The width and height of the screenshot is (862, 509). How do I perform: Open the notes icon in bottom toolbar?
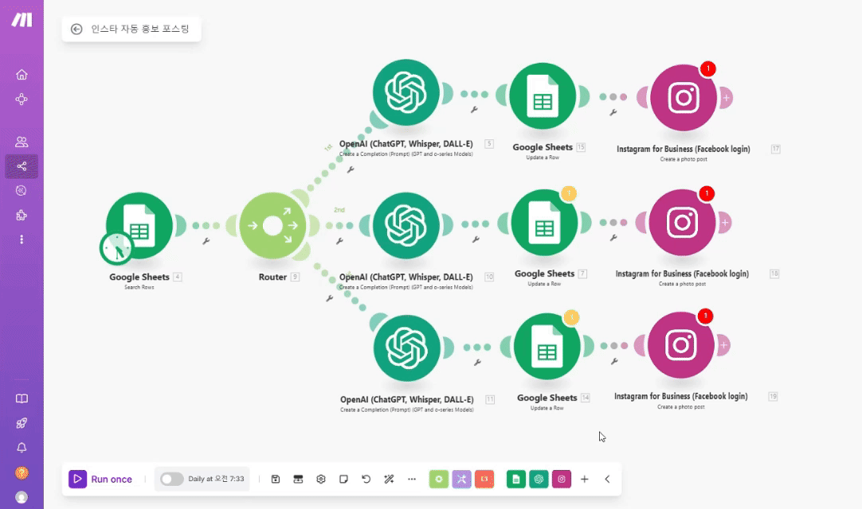pos(343,479)
